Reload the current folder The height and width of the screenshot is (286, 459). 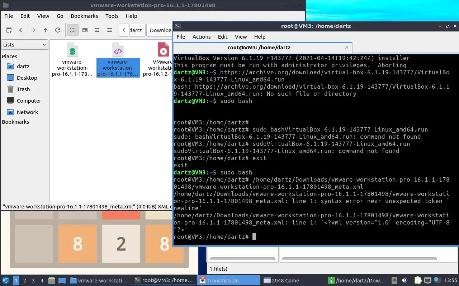[x=58, y=30]
